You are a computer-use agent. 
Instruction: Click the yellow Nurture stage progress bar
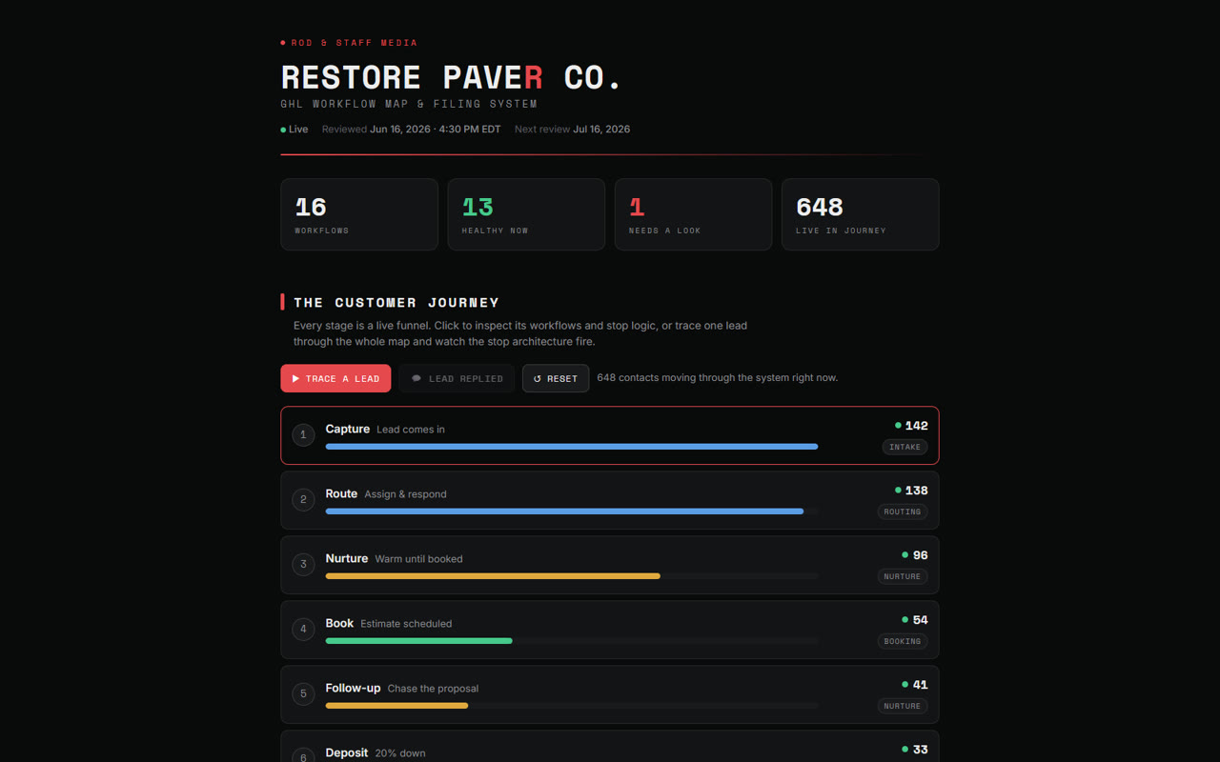click(x=493, y=576)
